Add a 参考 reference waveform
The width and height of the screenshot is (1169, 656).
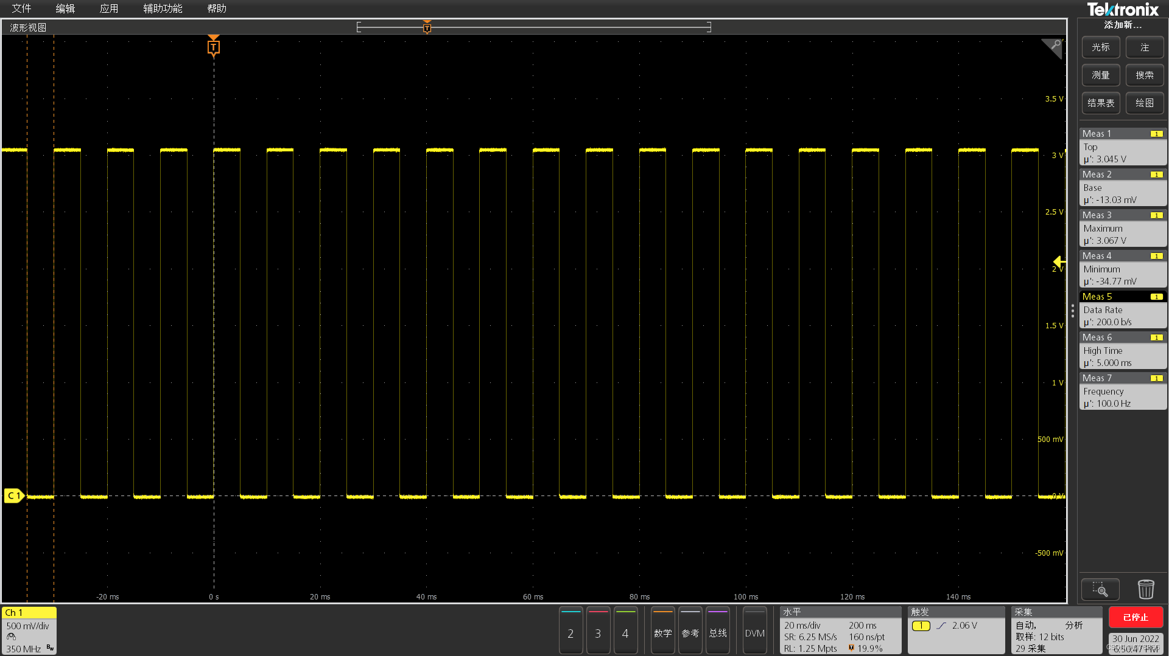690,630
